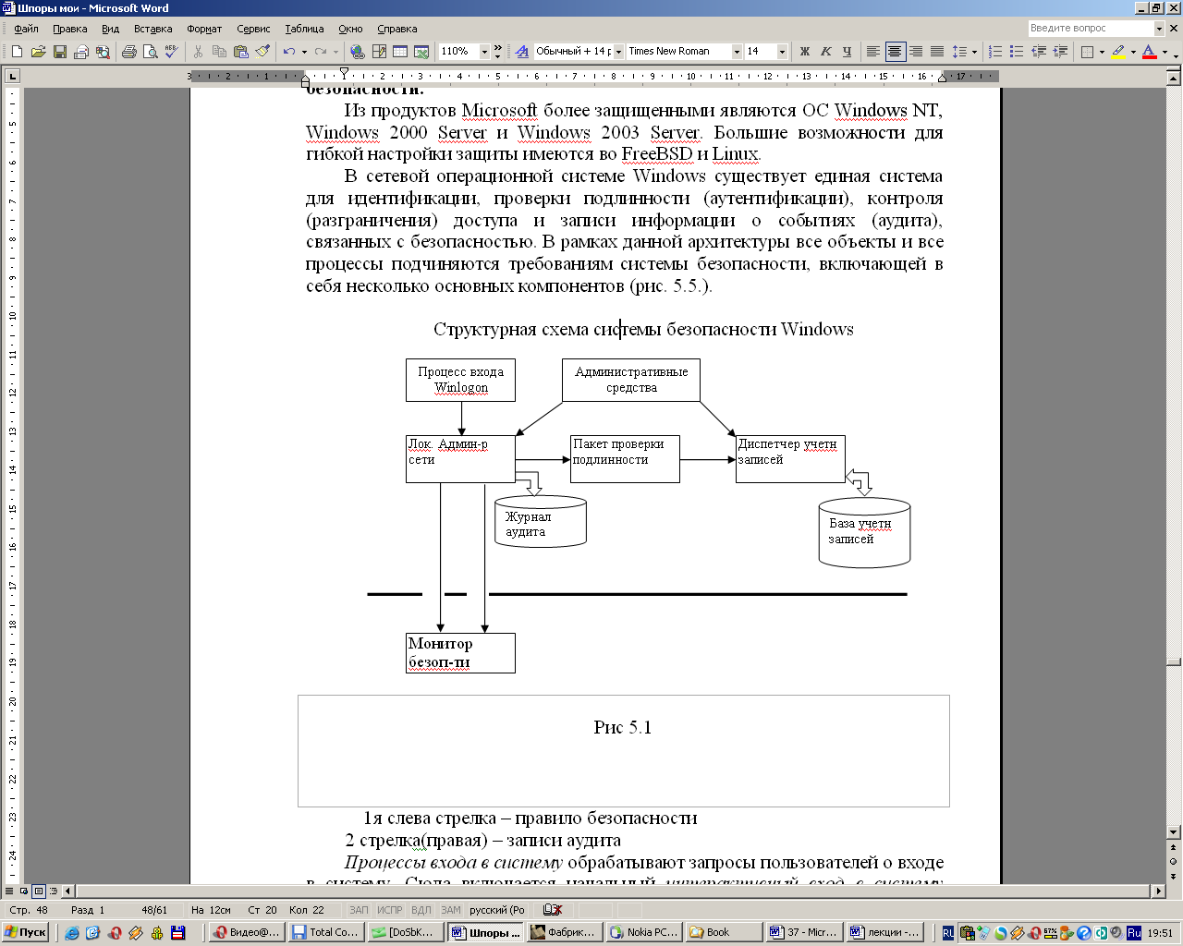Screen dimensions: 1183x946
Task: Toggle Underline (Ч) formatting
Action: 846,52
